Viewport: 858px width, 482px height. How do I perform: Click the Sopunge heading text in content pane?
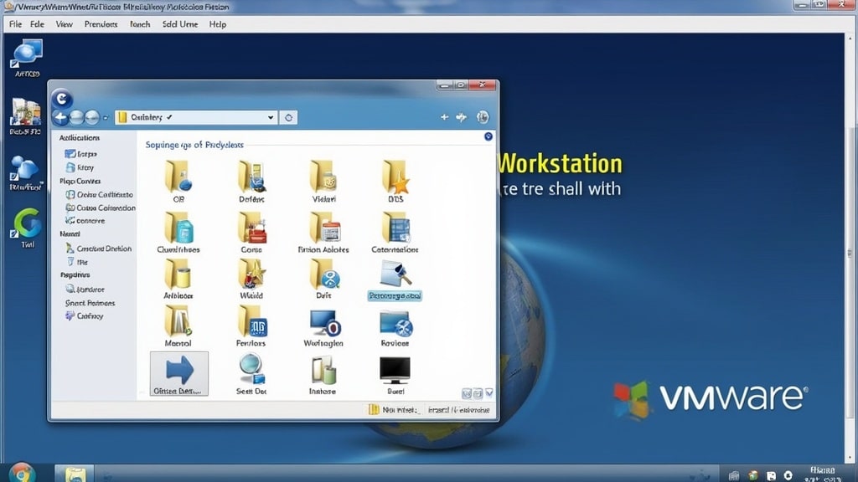point(194,145)
